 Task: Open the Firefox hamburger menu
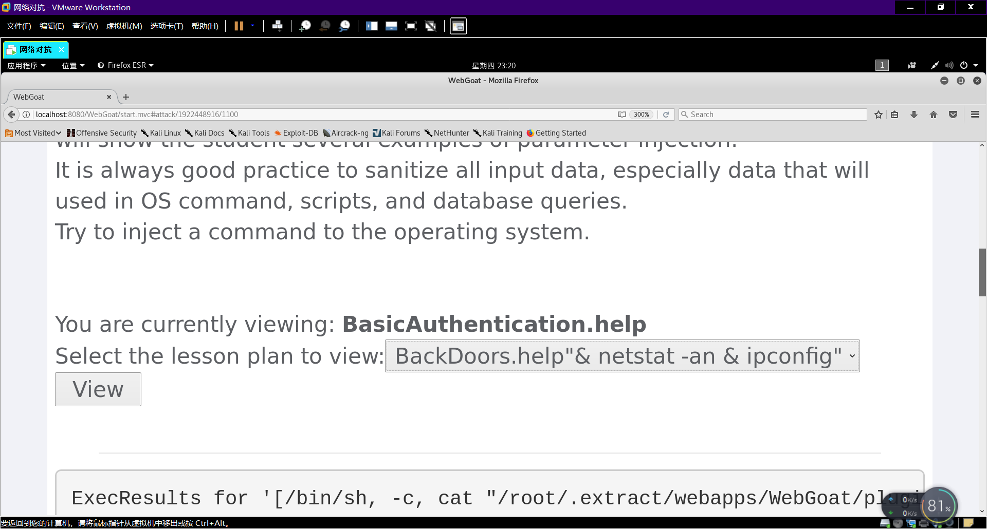coord(975,115)
